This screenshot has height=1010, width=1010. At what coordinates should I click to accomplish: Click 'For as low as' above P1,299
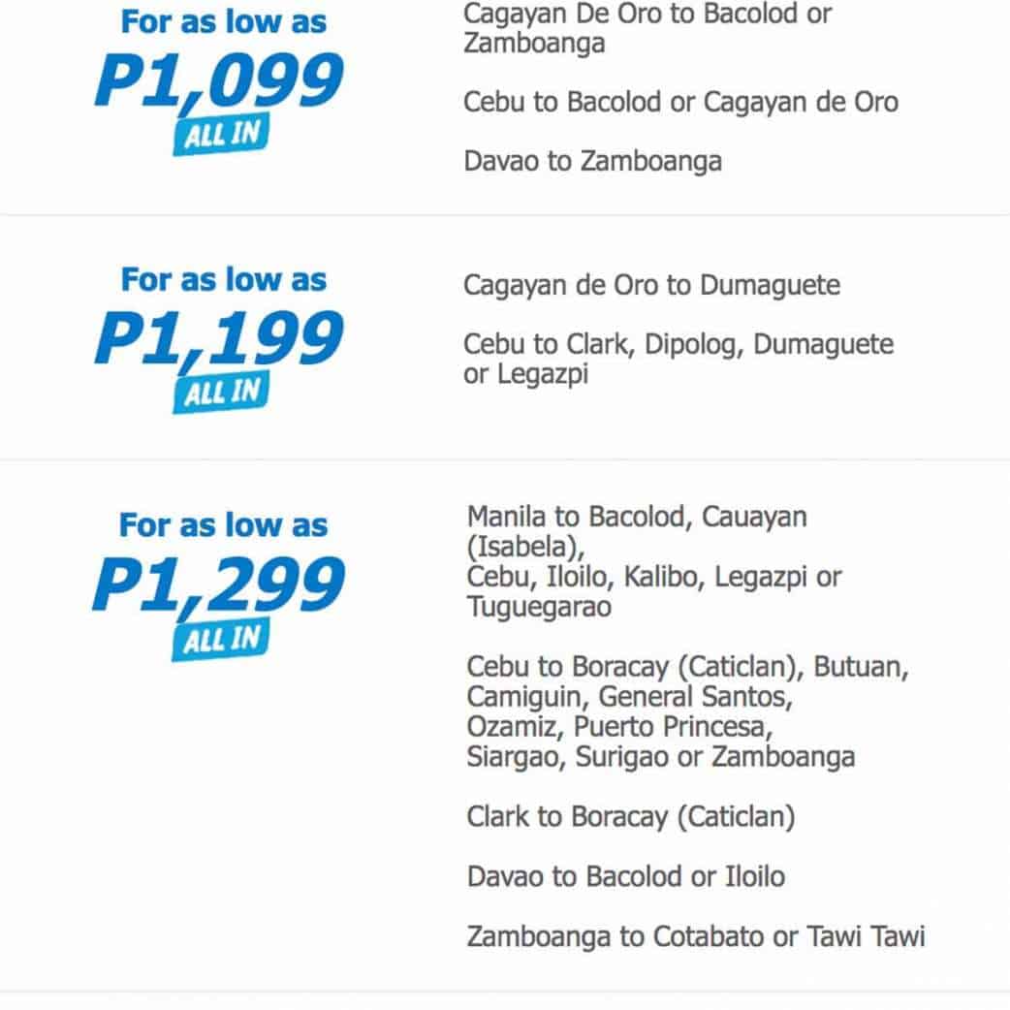pyautogui.click(x=223, y=525)
